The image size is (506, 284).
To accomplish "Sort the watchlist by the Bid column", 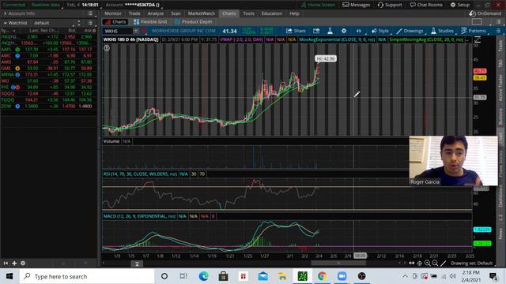I will [72, 30].
